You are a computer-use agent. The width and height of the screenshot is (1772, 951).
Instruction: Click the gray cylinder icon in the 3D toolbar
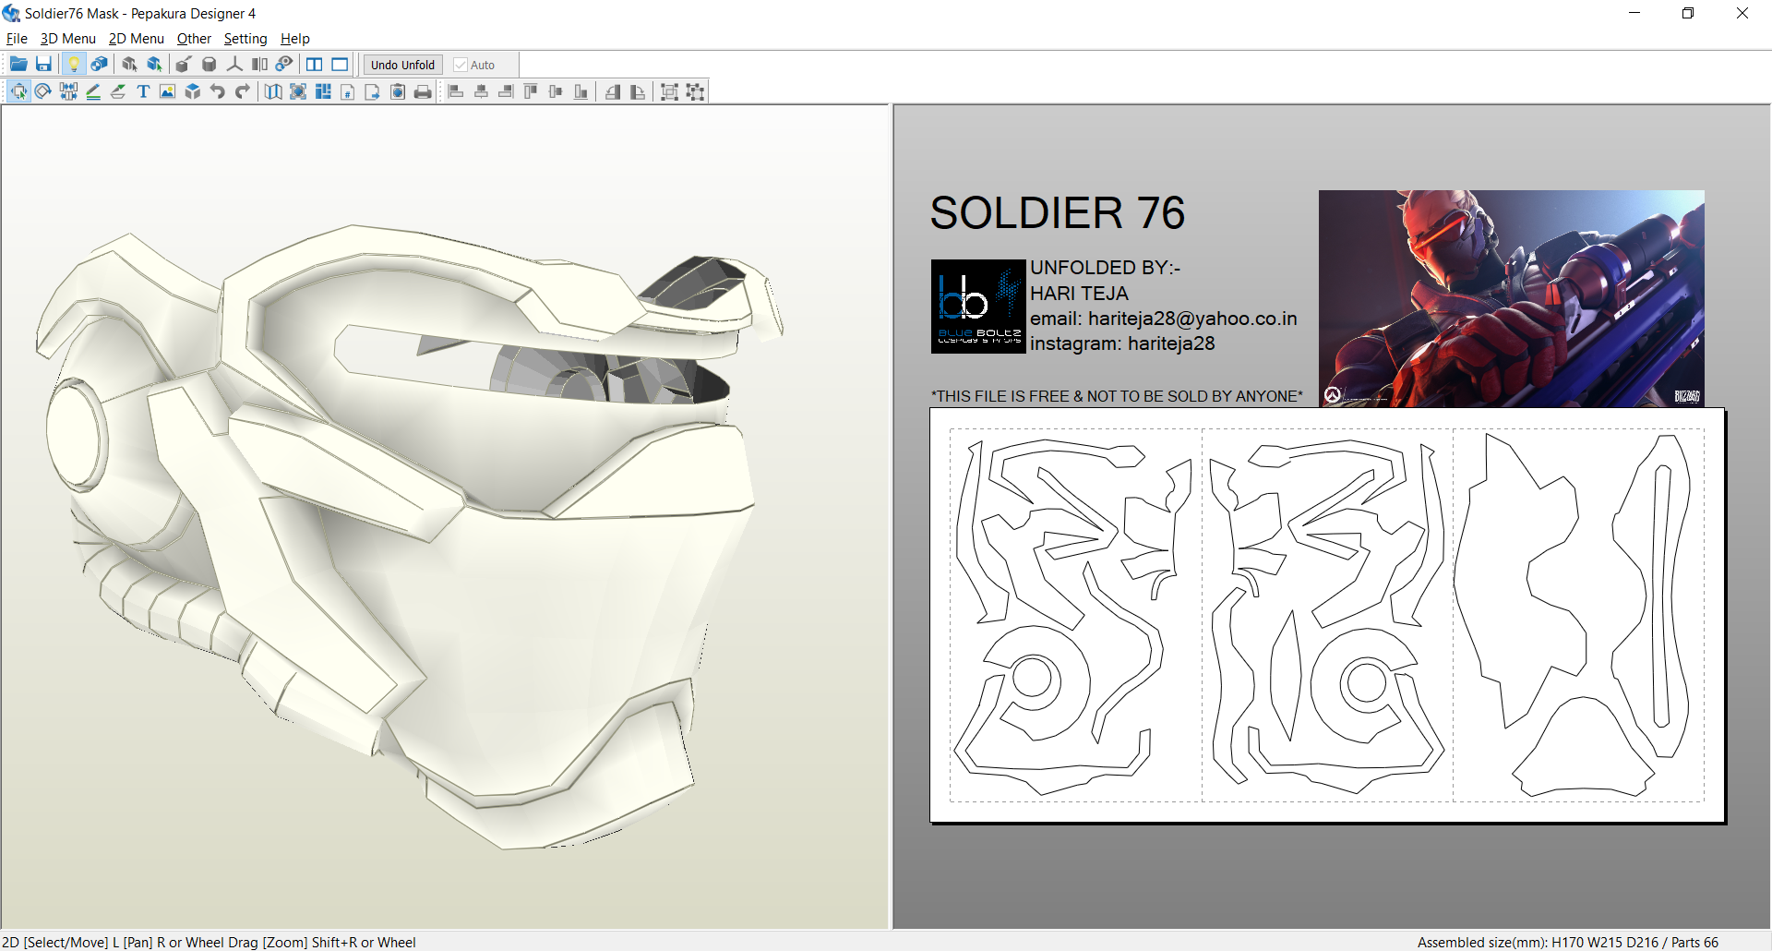210,65
